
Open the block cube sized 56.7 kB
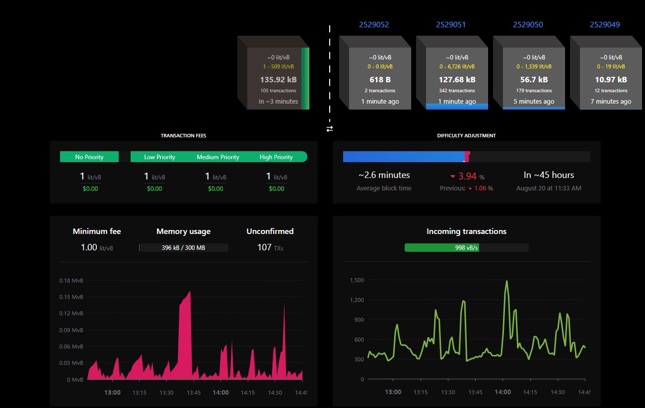pos(529,72)
